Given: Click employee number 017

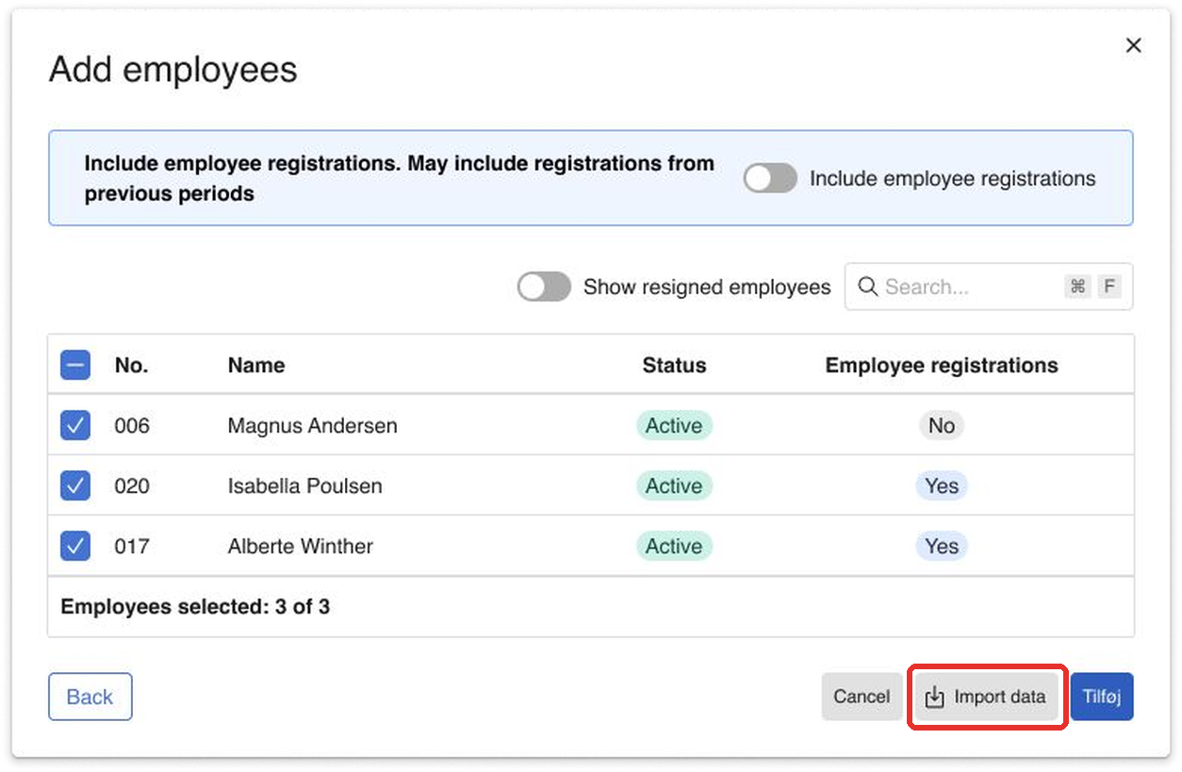Looking at the screenshot, I should [x=132, y=546].
